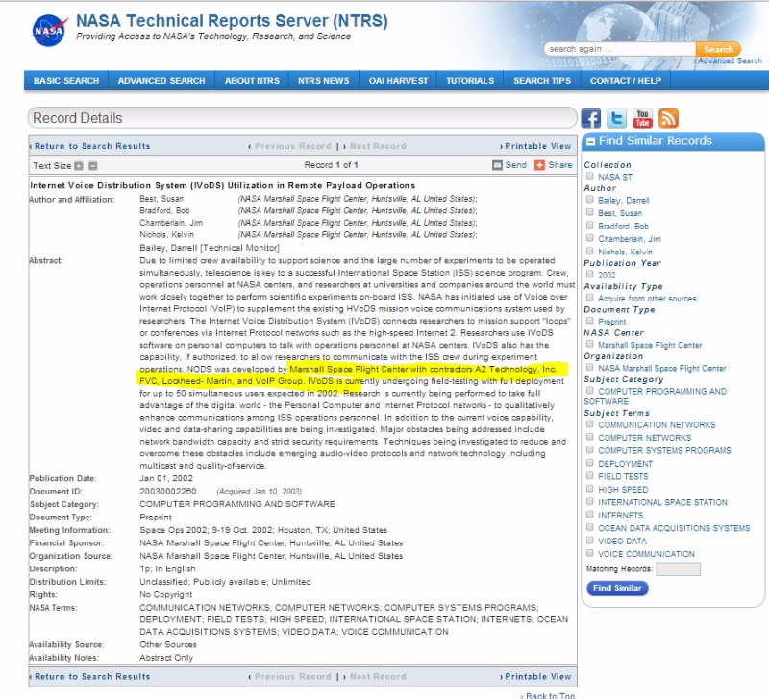The width and height of the screenshot is (769, 699).
Task: Click the Send envelope icon
Action: tap(497, 165)
